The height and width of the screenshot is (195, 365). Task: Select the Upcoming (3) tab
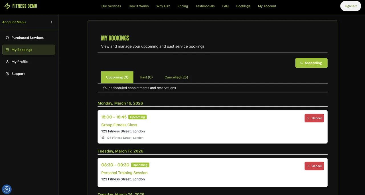point(117,77)
